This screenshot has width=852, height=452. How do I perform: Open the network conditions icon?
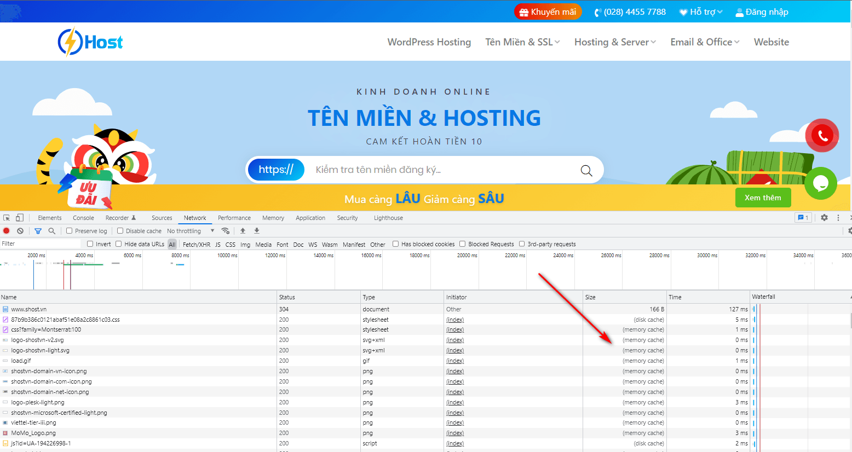(x=226, y=230)
